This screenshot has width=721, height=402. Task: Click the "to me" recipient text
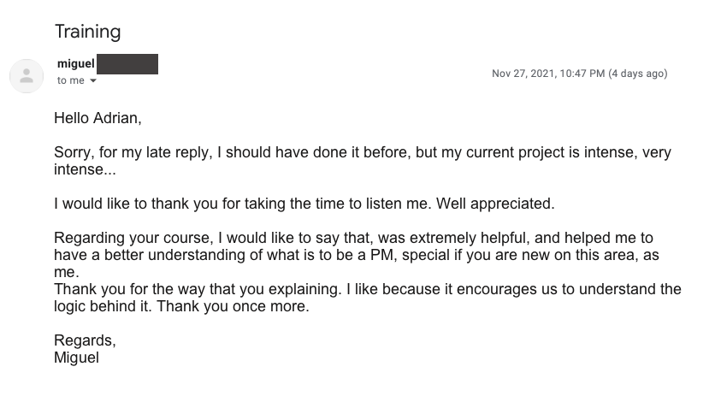(71, 80)
